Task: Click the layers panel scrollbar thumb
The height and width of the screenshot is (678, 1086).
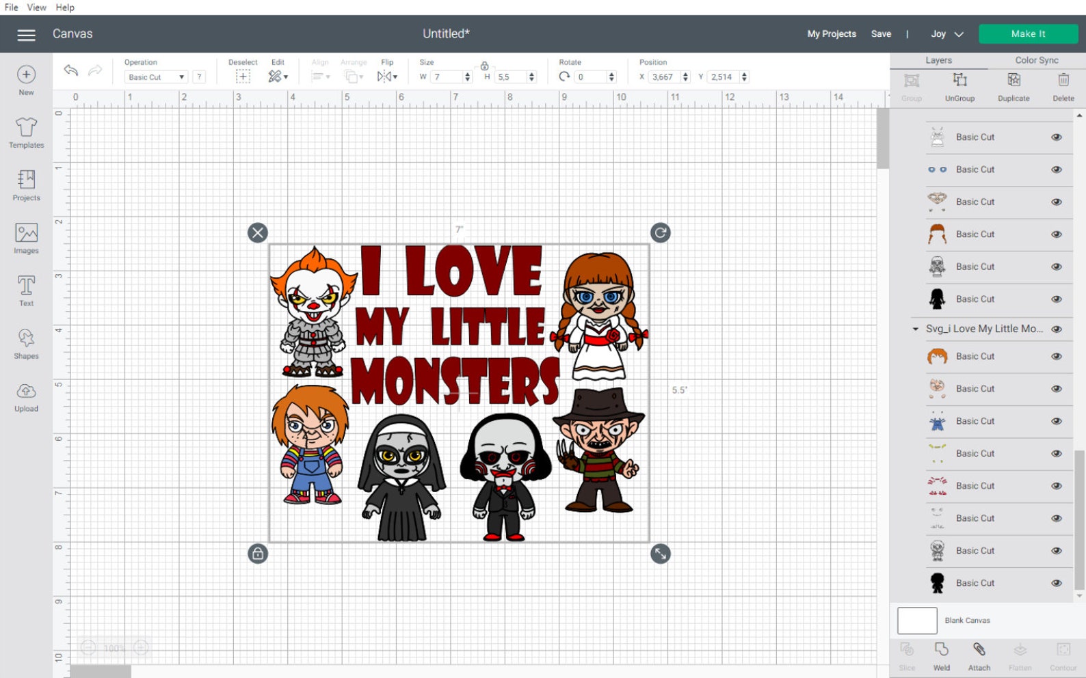Action: [x=1080, y=519]
